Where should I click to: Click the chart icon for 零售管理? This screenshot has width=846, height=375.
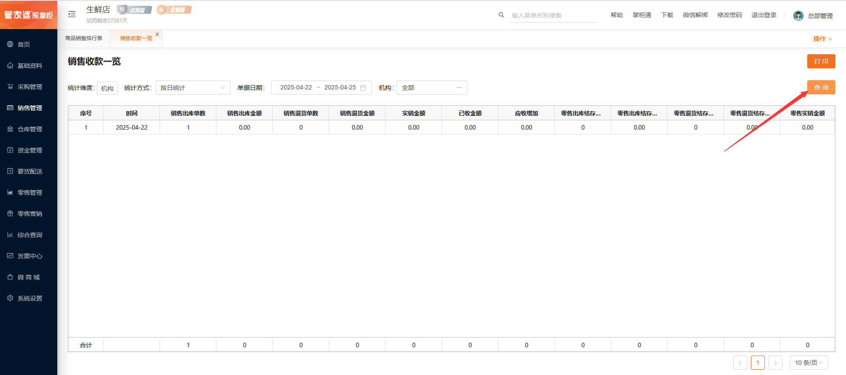[x=10, y=192]
